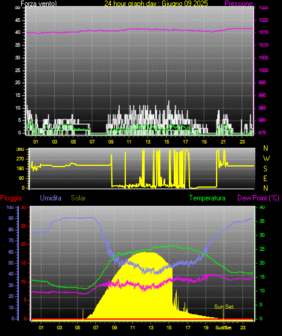Screen dimensions: 282x336
Task: Click the 1015 value on the pressure axis
Action: tap(263, 32)
